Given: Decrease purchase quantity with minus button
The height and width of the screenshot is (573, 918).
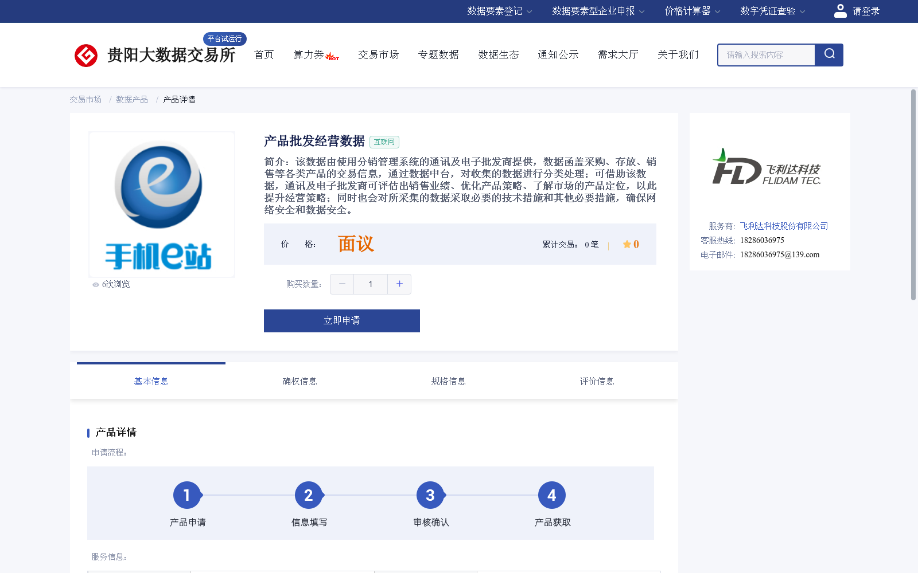Looking at the screenshot, I should (342, 284).
